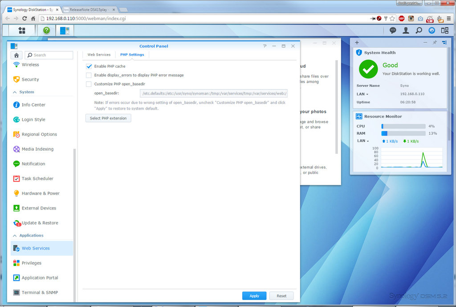Open the widgets layout icon in DSM taskbar
Image resolution: width=456 pixels, height=307 pixels.
pos(445,30)
